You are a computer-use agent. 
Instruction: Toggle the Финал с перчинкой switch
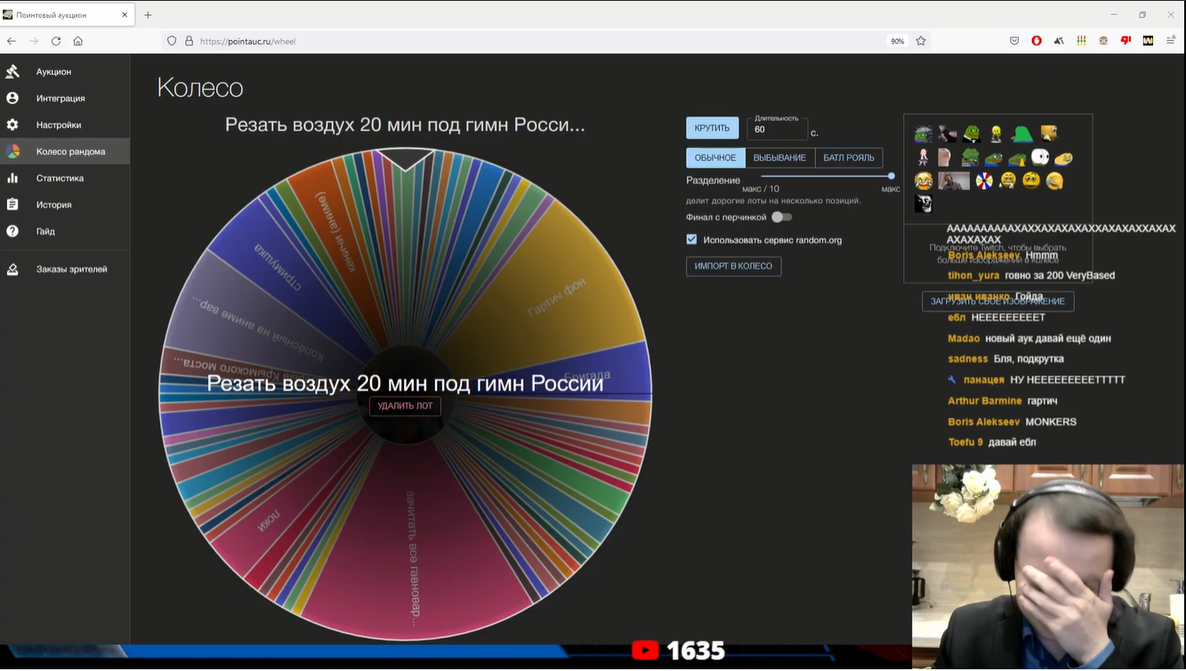click(780, 217)
